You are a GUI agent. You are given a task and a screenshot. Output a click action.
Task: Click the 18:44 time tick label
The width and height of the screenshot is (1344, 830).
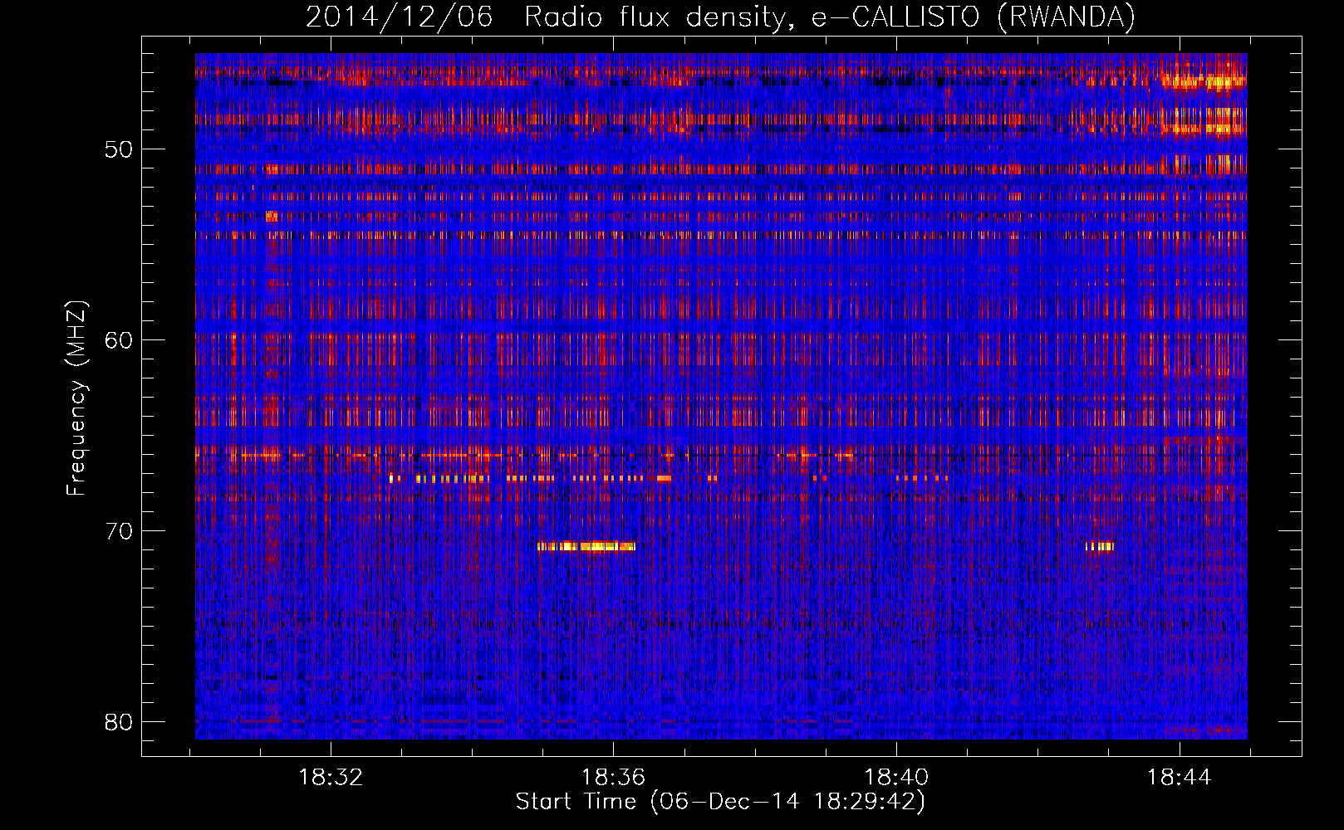pos(1179,777)
